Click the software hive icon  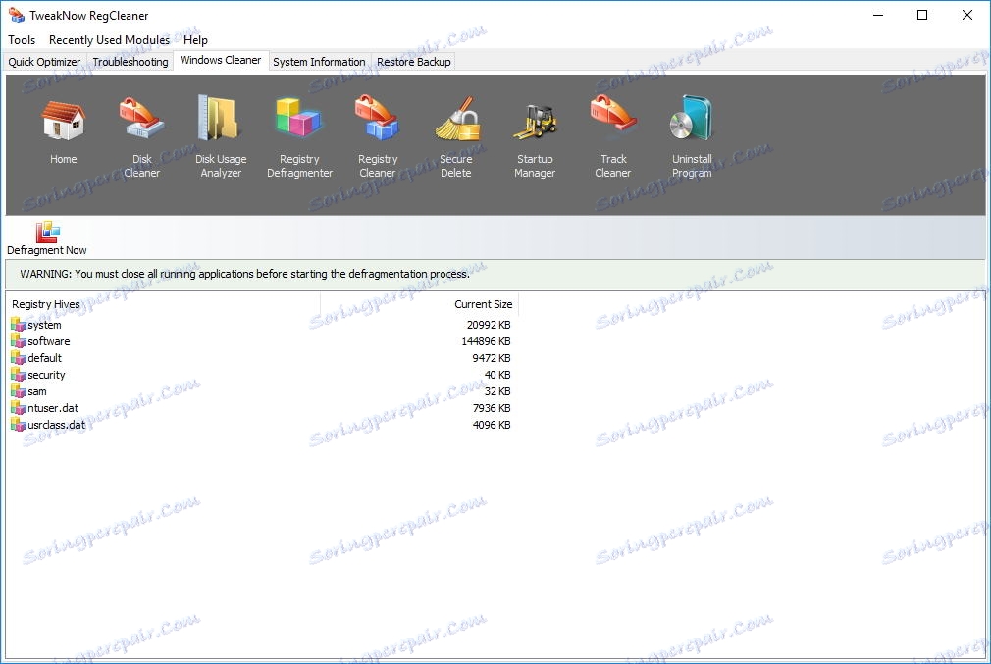click(x=19, y=341)
